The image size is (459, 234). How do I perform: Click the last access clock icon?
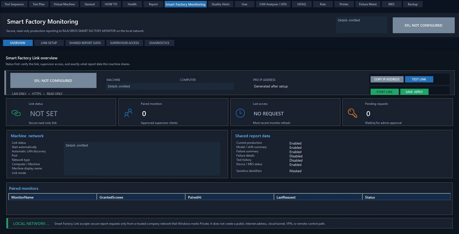point(240,113)
